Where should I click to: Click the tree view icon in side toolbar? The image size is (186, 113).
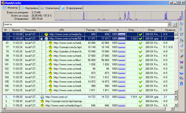coord(181,24)
